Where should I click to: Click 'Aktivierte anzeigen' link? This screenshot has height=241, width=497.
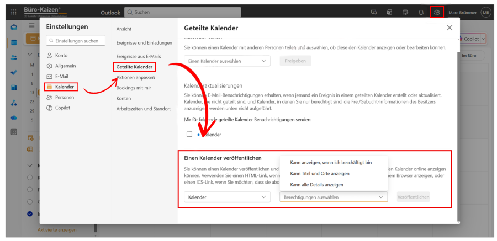pyautogui.click(x=57, y=229)
